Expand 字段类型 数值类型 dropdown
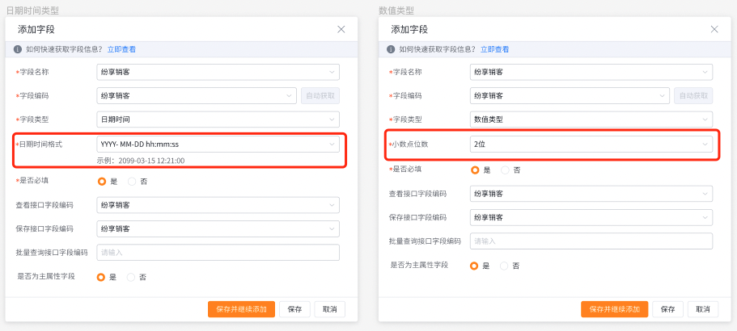This screenshot has width=737, height=331. click(591, 119)
